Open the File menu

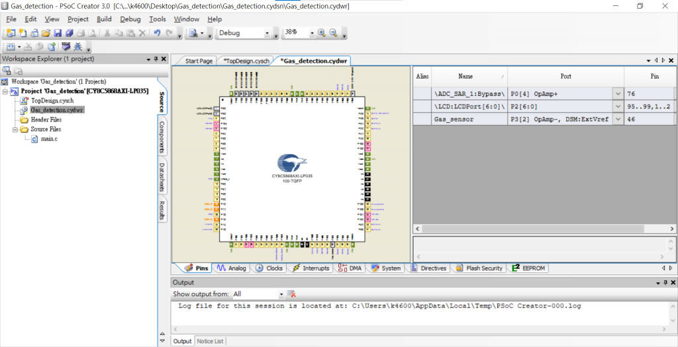[11, 19]
